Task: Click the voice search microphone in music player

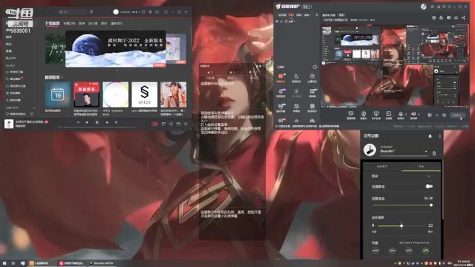Action: click(91, 12)
